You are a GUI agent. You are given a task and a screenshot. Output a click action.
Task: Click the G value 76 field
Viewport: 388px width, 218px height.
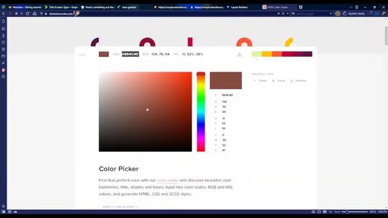(x=224, y=107)
